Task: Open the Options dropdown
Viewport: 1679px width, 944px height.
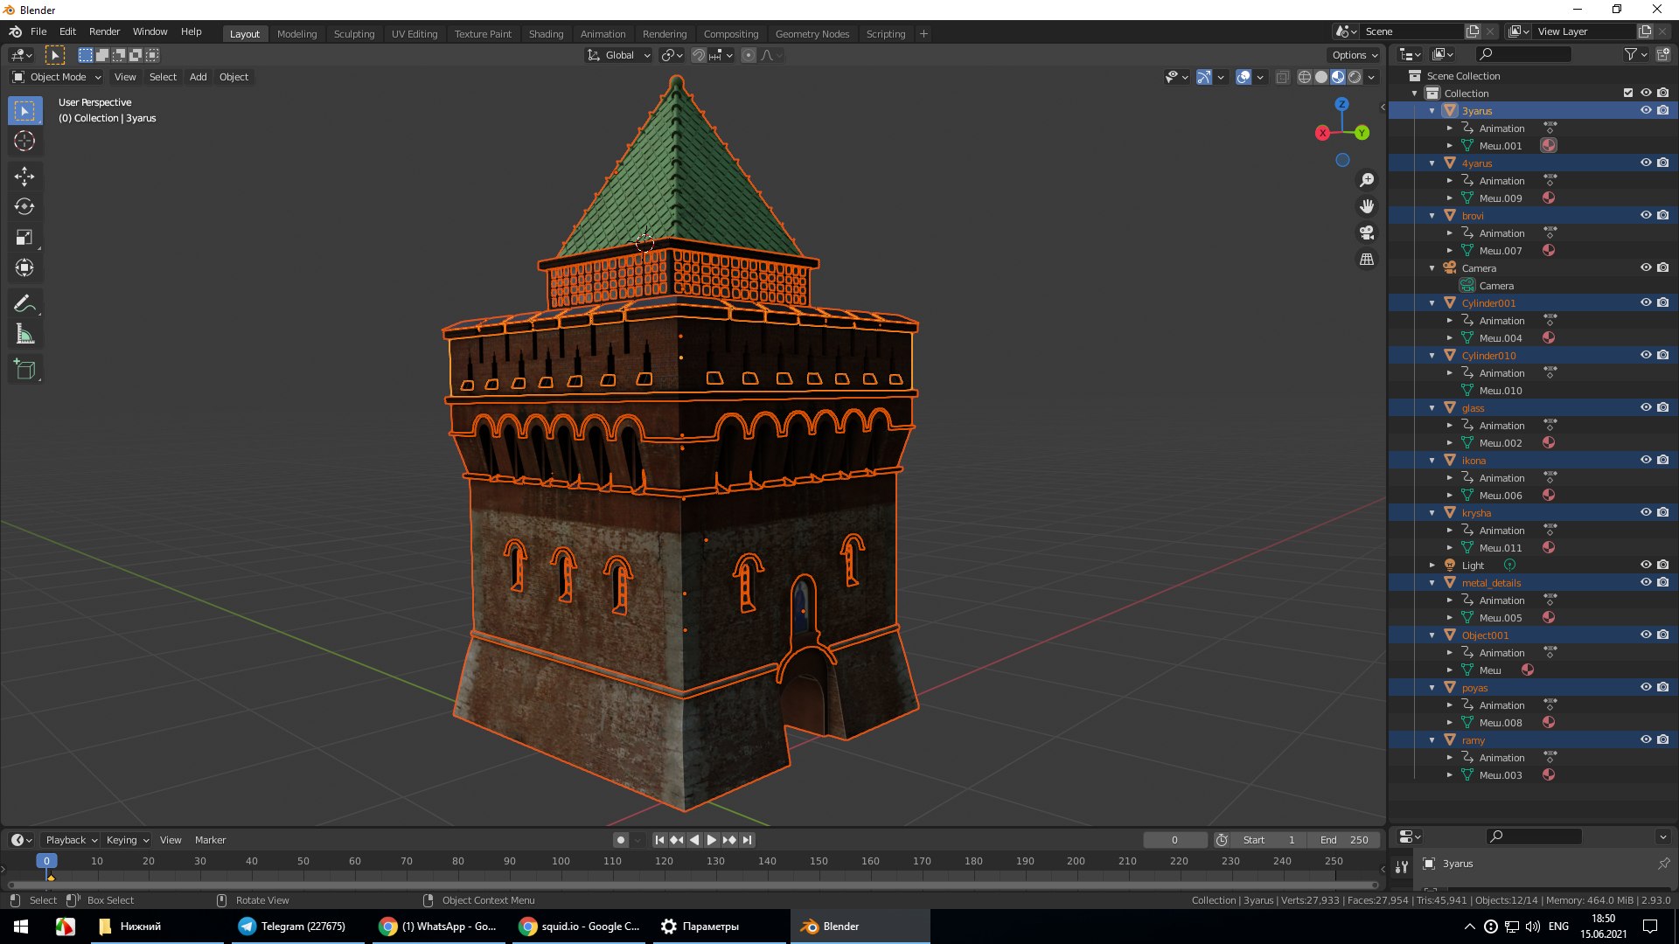Action: point(1355,55)
